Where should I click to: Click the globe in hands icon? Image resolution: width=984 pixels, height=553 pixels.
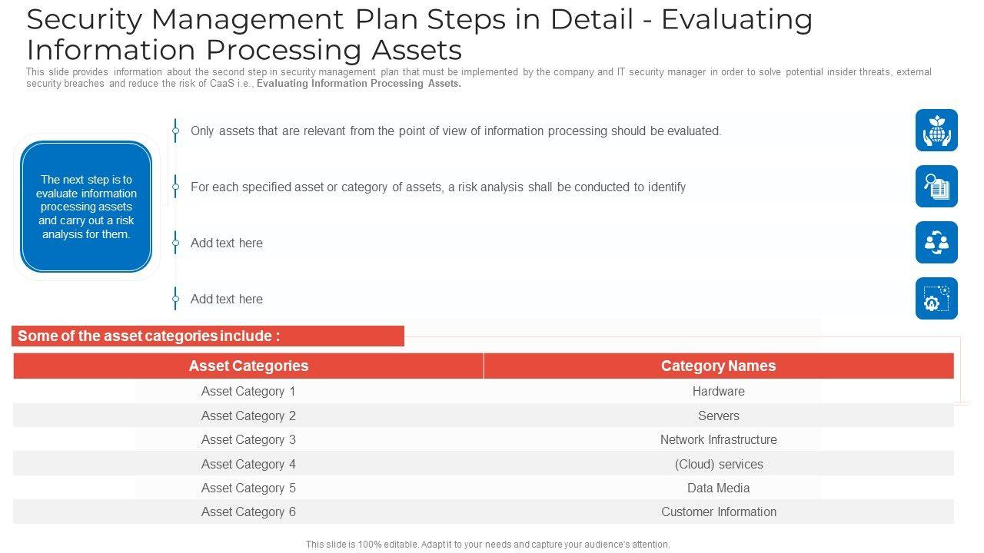click(x=936, y=130)
